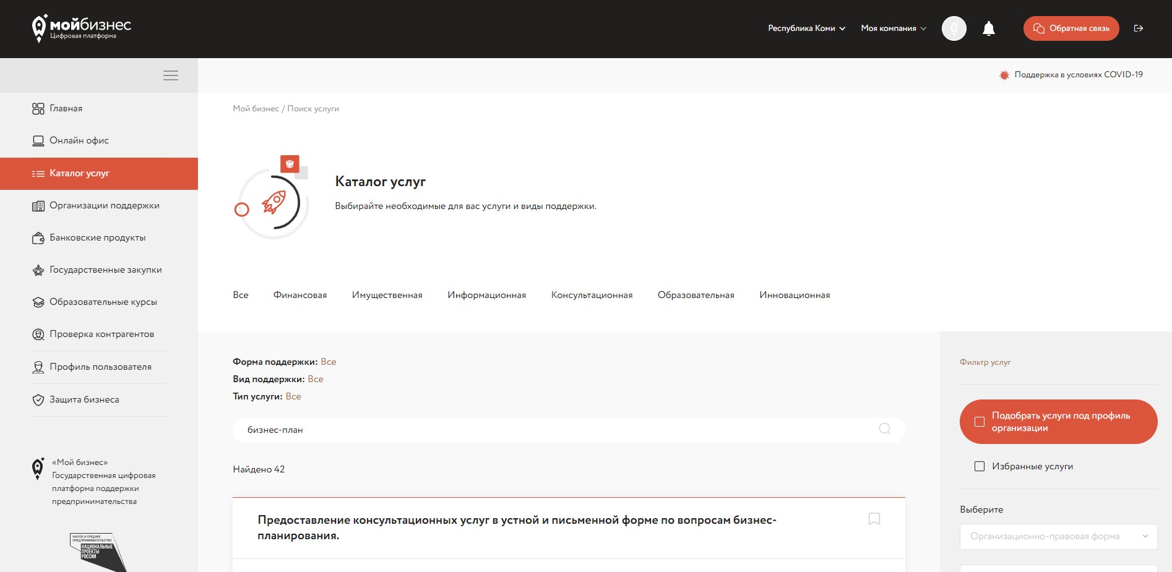This screenshot has height=572, width=1172.
Task: Click the search magnifier icon
Action: (885, 429)
